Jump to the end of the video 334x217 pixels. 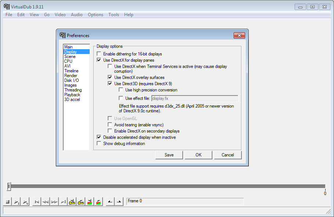[x=63, y=202]
